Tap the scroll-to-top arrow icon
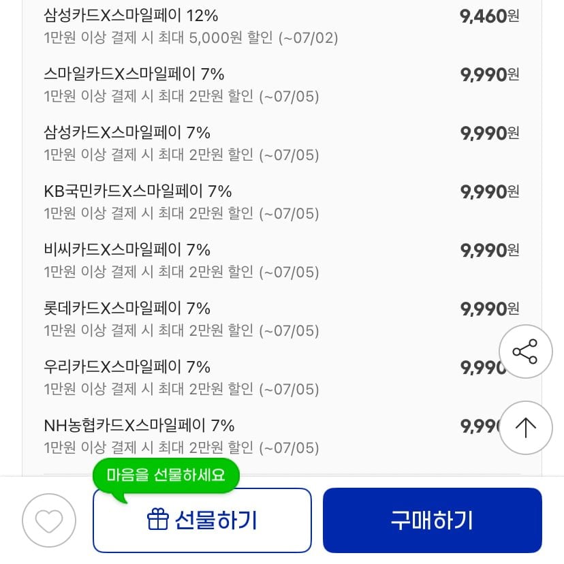This screenshot has height=564, width=564. pos(525,428)
